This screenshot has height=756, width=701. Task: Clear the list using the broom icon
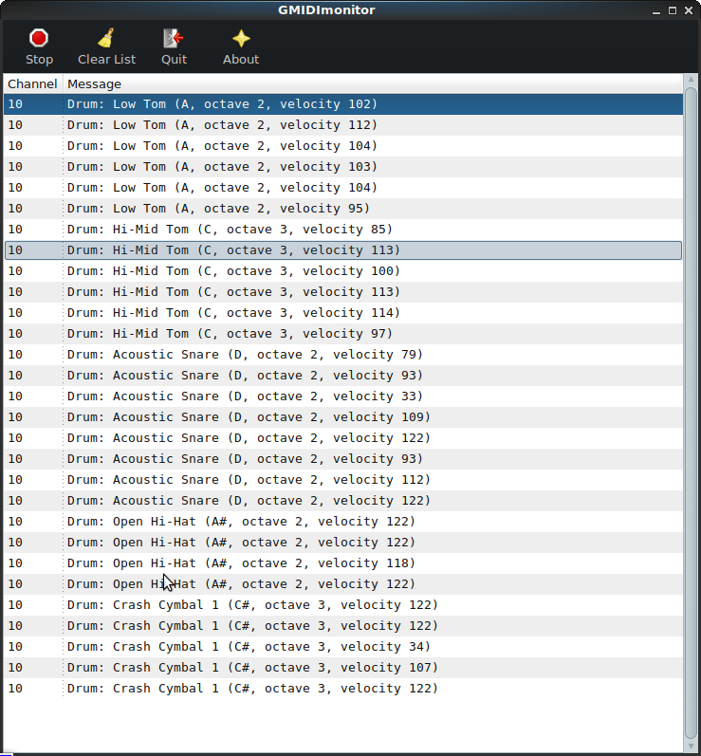106,39
